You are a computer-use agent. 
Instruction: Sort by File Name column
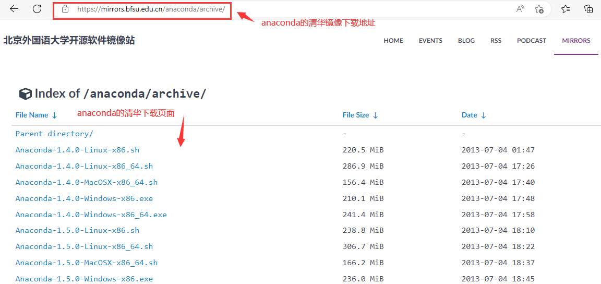tap(36, 115)
